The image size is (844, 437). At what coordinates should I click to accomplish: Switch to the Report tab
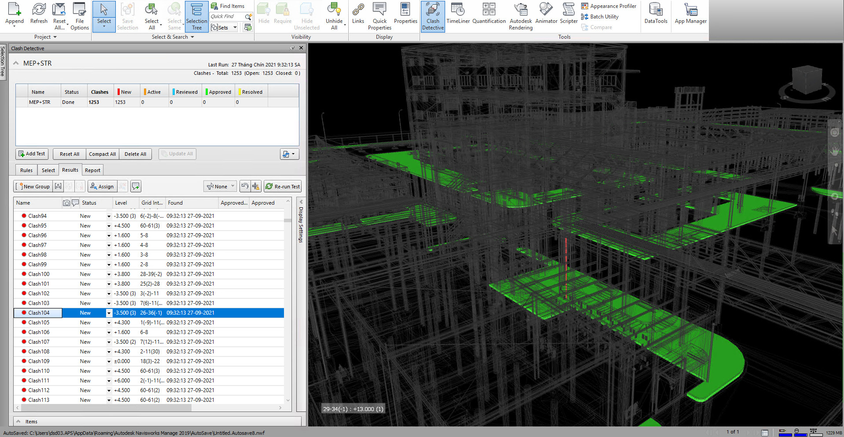point(92,170)
